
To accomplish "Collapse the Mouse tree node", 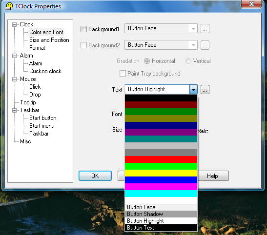I will coord(15,79).
